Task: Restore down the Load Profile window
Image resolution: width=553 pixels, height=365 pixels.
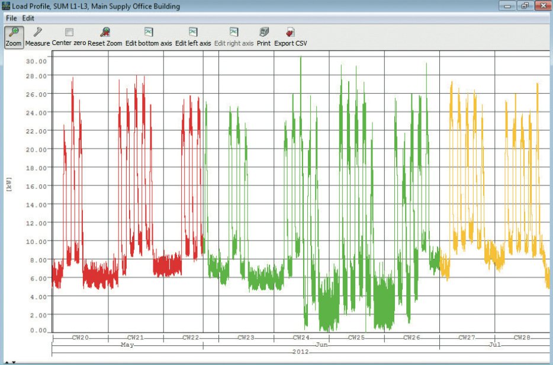Action: [x=525, y=6]
